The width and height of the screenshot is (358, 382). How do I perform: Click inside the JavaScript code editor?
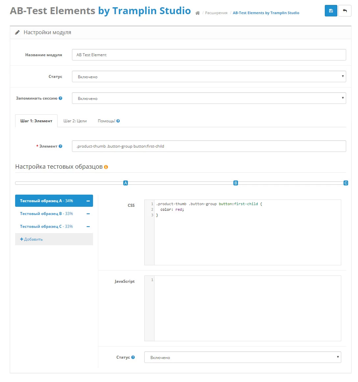[x=243, y=308]
